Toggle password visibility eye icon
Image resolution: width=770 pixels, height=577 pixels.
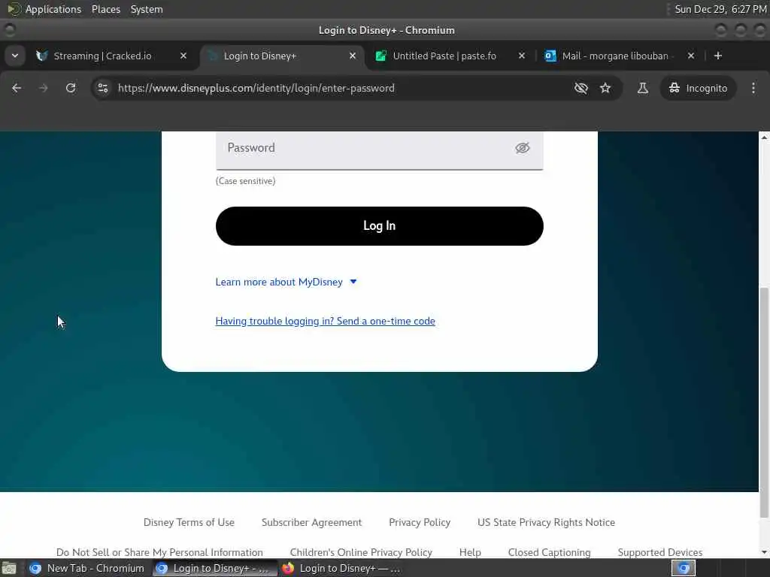pyautogui.click(x=522, y=148)
